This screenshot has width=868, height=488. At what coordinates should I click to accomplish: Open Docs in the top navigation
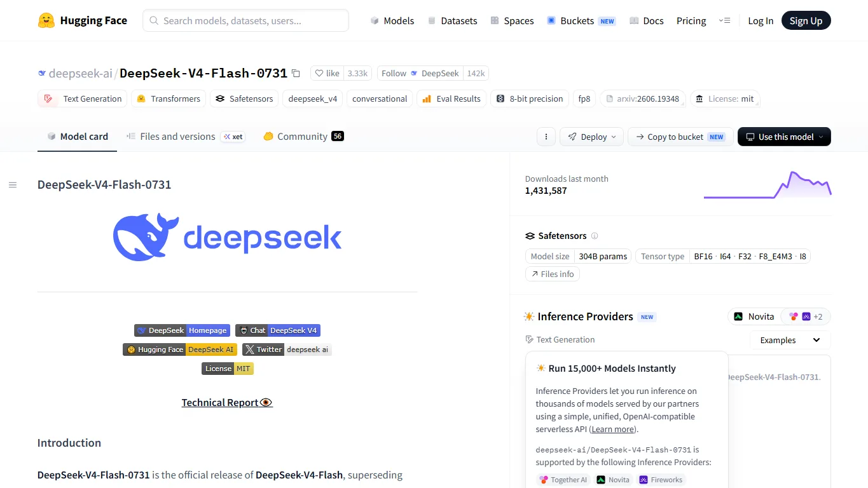647,21
